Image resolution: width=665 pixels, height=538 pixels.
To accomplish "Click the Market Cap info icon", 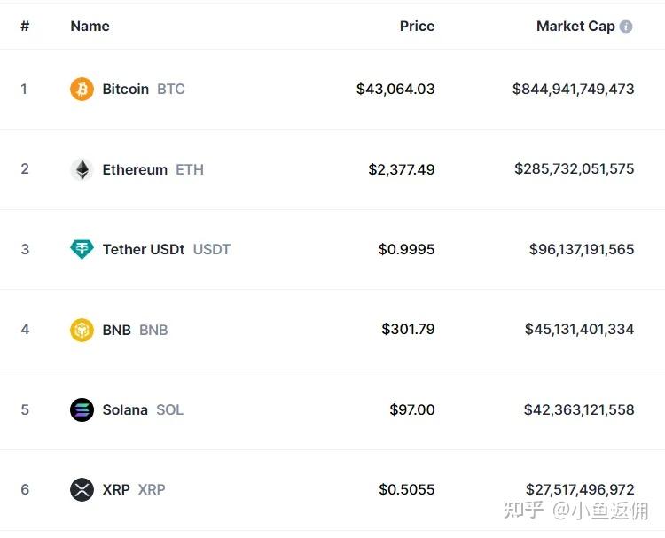I will tap(626, 27).
